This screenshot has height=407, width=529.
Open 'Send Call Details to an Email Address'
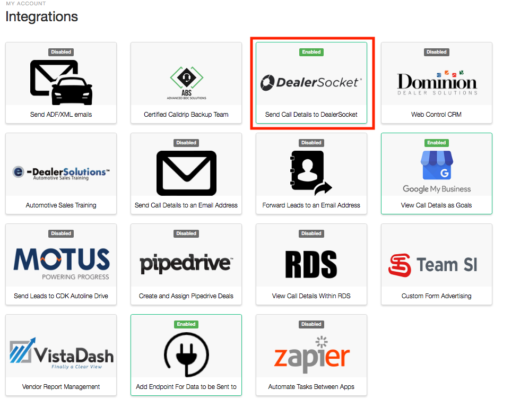186,205
